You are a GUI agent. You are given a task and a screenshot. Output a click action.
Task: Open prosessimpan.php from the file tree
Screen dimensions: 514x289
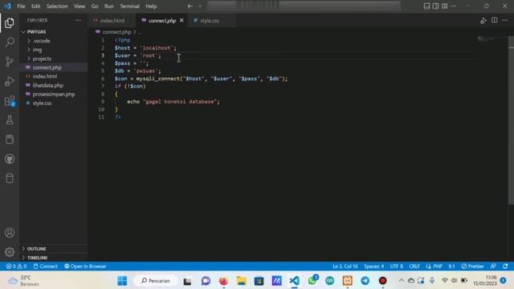coord(54,94)
